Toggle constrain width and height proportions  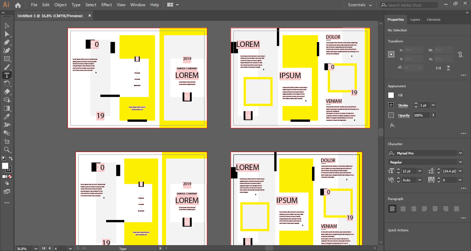click(x=460, y=54)
